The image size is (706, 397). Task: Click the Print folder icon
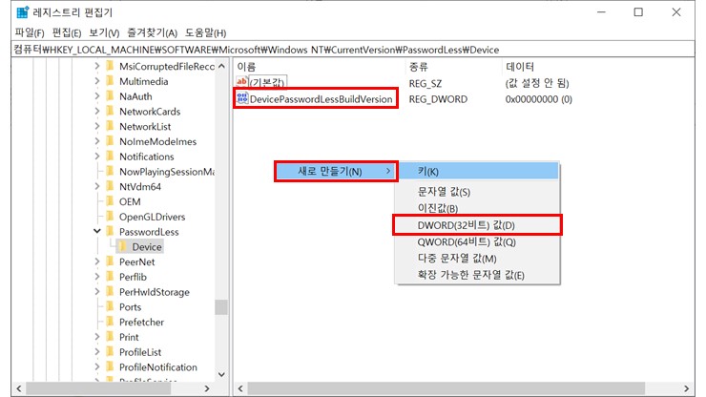coord(110,337)
